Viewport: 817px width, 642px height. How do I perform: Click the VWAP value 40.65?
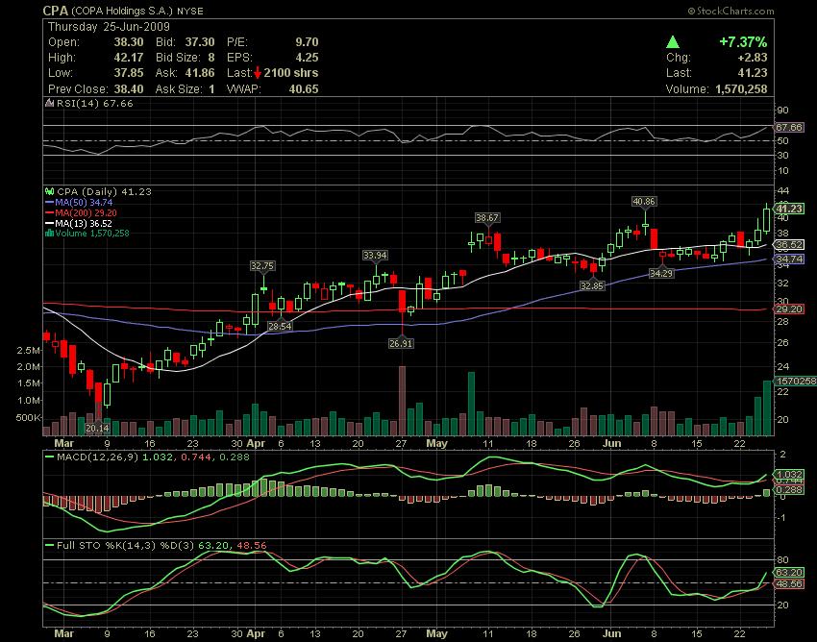click(303, 89)
